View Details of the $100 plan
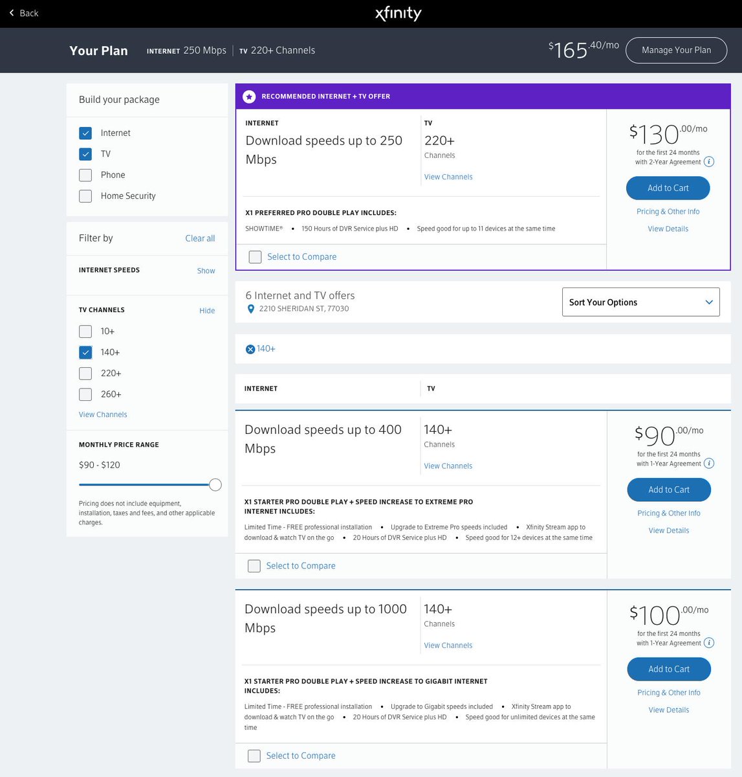The image size is (742, 777). pos(669,710)
